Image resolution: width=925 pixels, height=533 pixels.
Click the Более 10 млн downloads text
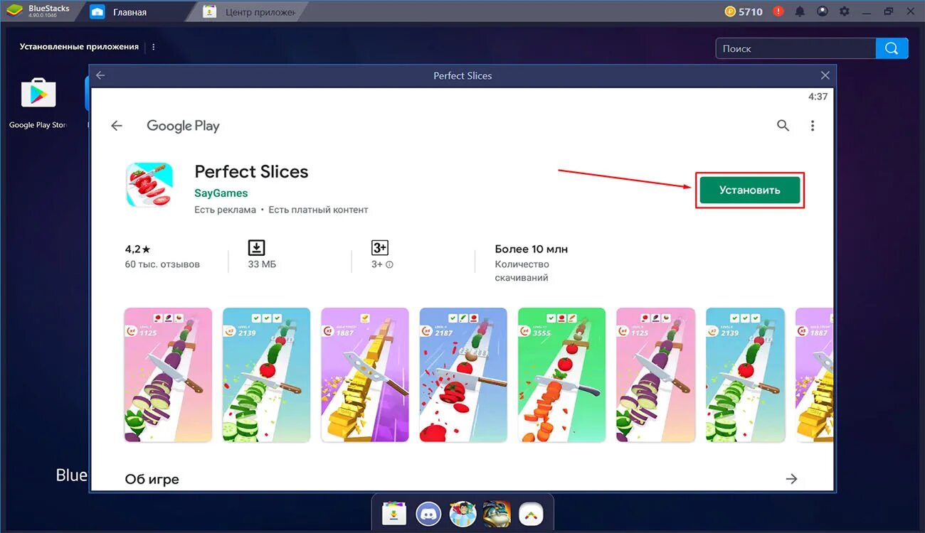[x=532, y=249]
